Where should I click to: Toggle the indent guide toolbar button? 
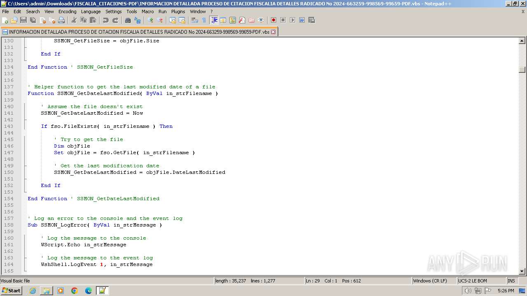[x=214, y=20]
